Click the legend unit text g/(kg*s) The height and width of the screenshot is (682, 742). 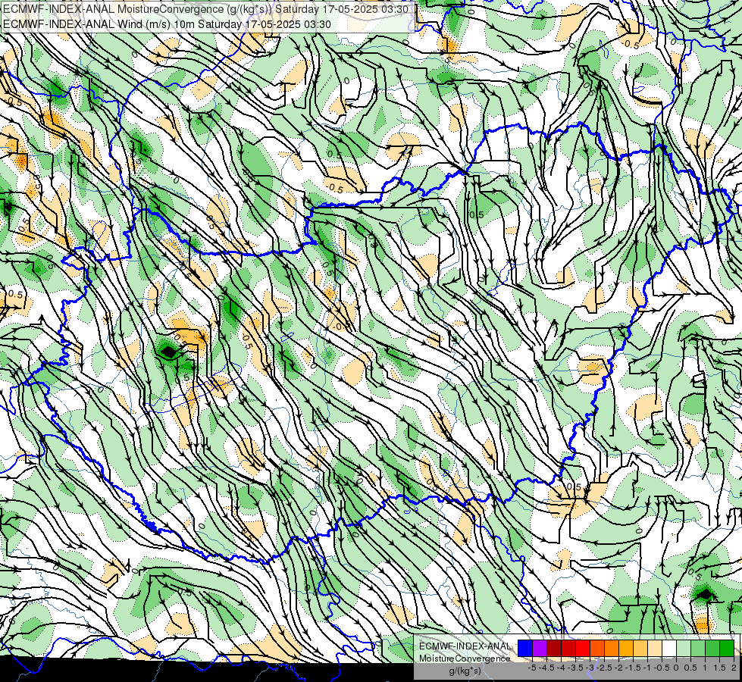465,671
